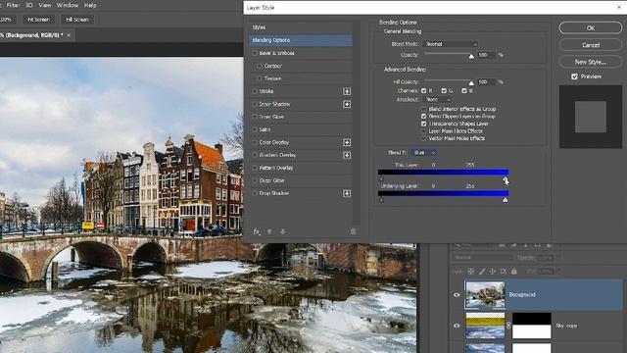Select Blending Options in styles list
The height and width of the screenshot is (353, 627).
[x=301, y=40]
